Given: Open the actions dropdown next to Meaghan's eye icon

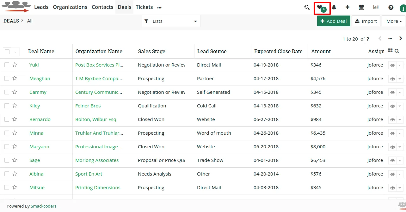Looking at the screenshot, I should point(400,79).
